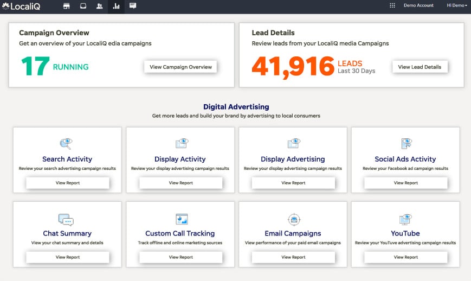Expand the Hi Demo user dropdown
This screenshot has height=281, width=471.
[x=456, y=5]
